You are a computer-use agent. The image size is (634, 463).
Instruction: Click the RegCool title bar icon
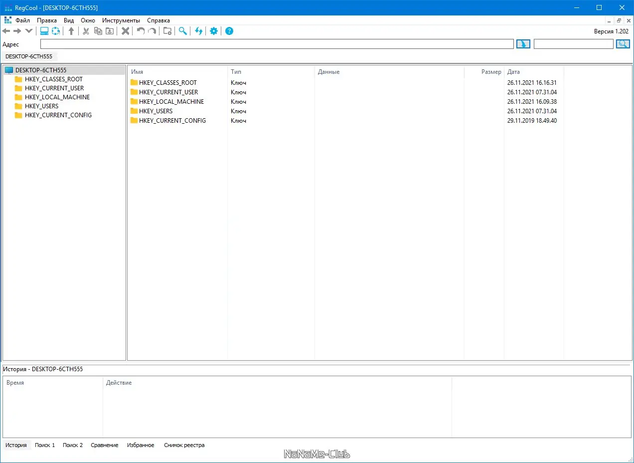8,7
